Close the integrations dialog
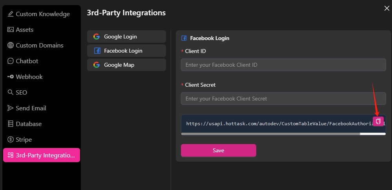This screenshot has width=392, height=190. click(x=387, y=8)
